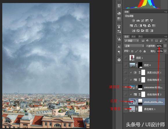Add a Channel Mixer adjustment layer
The image size is (168, 129).
149,26
